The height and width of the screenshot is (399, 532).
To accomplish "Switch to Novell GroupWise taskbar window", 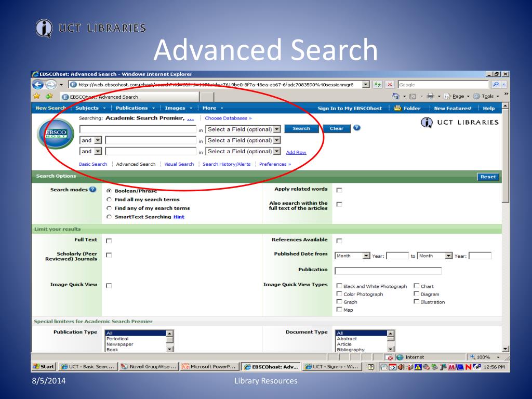I will [149, 366].
